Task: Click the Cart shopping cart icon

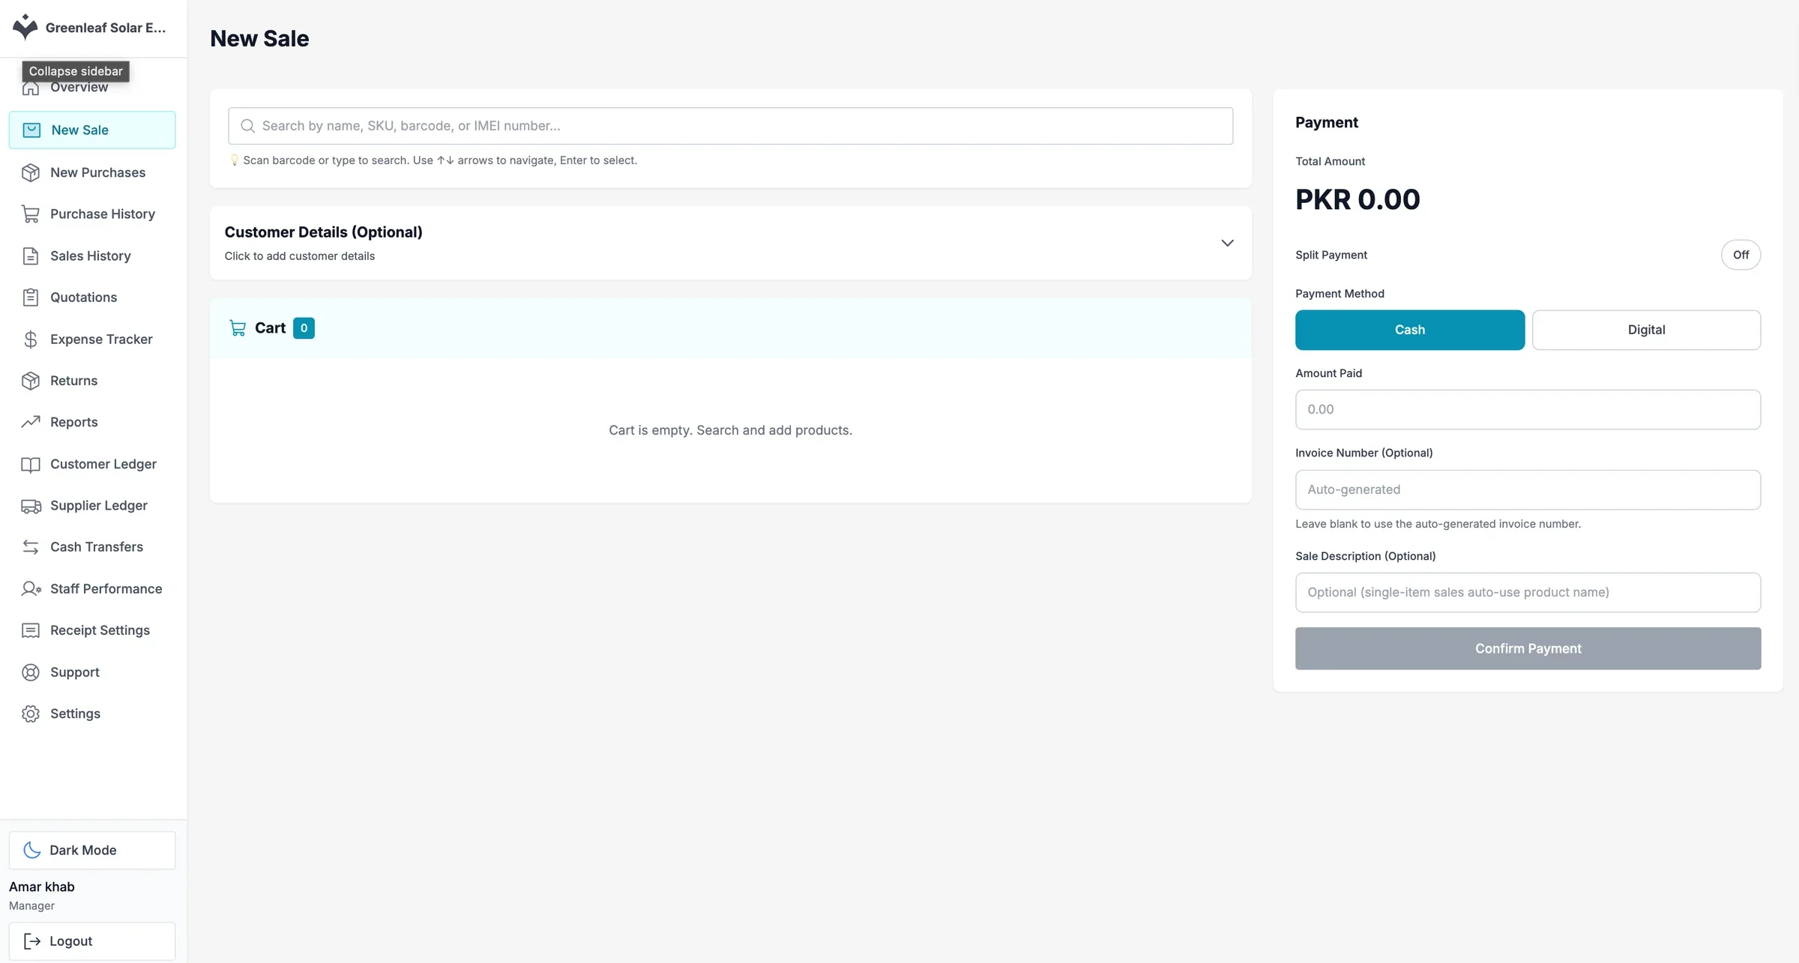Action: pos(238,328)
